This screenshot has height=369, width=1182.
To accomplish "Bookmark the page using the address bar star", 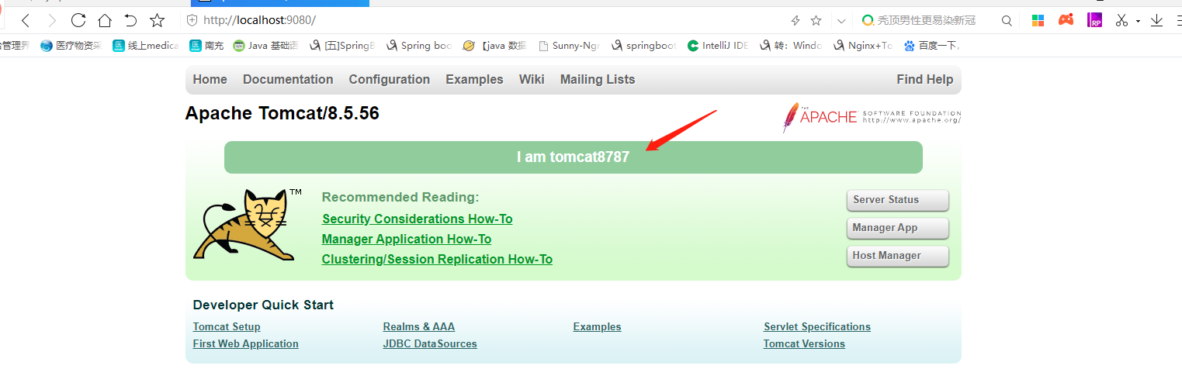I will click(816, 21).
